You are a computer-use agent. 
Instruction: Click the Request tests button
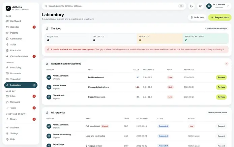point(220,18)
